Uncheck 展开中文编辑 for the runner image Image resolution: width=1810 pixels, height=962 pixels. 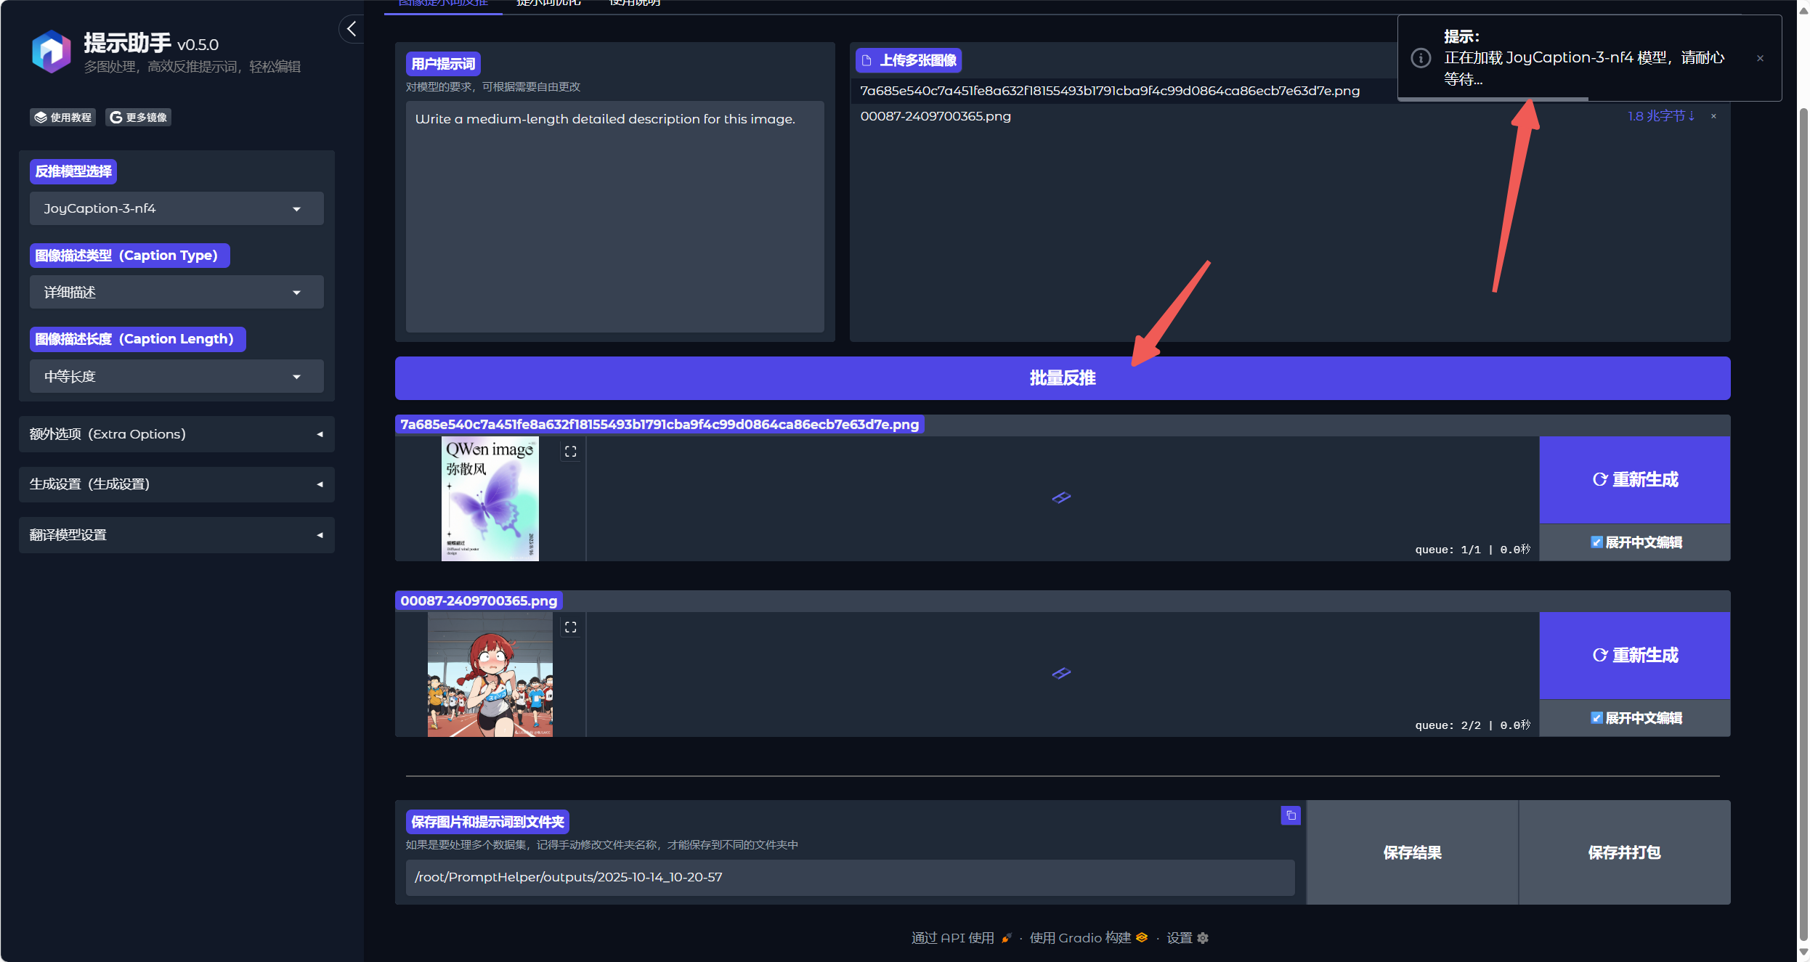click(x=1596, y=718)
